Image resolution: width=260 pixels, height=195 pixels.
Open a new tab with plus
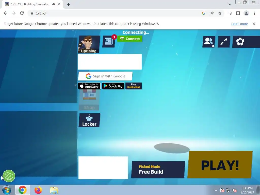tap(69, 4)
